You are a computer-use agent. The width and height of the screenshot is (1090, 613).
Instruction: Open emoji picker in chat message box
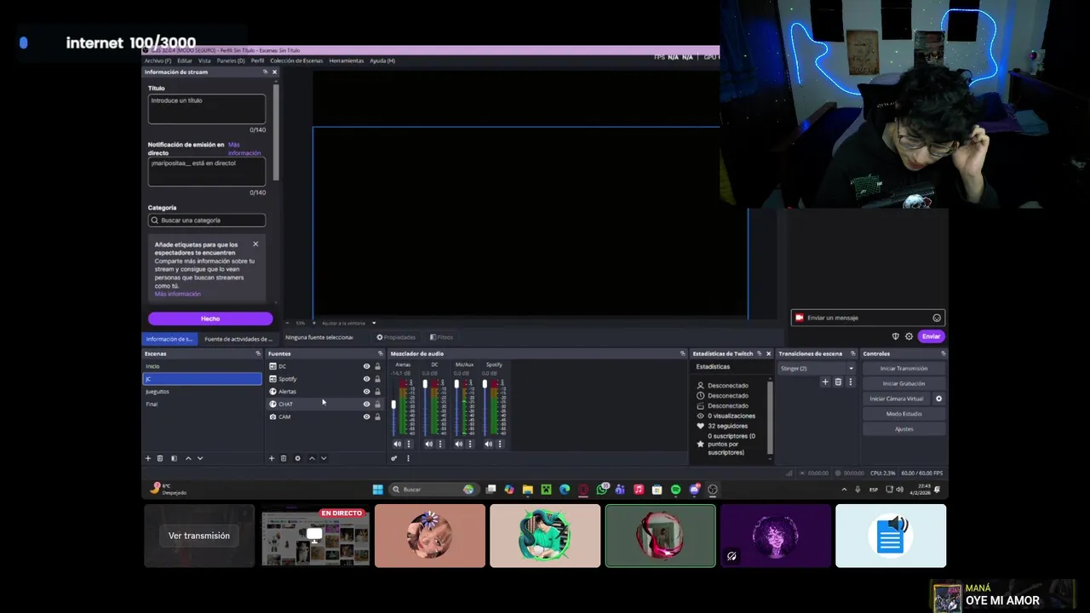(x=937, y=318)
